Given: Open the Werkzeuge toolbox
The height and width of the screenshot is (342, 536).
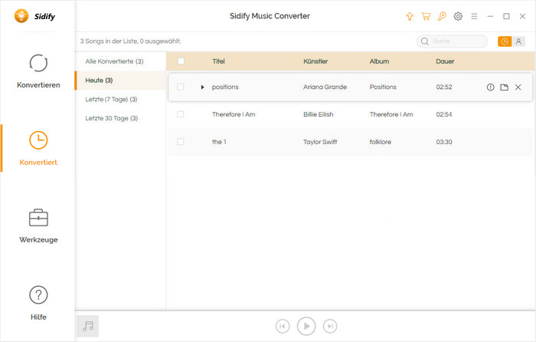Looking at the screenshot, I should [x=38, y=226].
